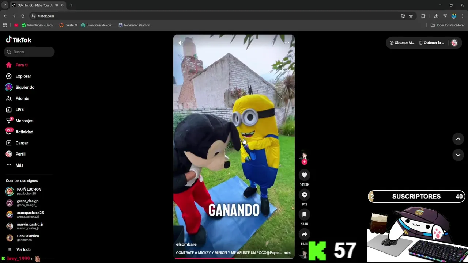The image size is (468, 263).
Task: Close the TikTok browser tab
Action: coord(62,5)
